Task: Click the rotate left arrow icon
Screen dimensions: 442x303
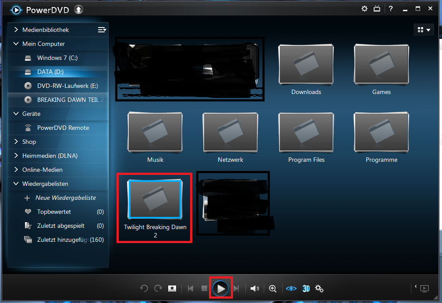Action: coord(144,289)
